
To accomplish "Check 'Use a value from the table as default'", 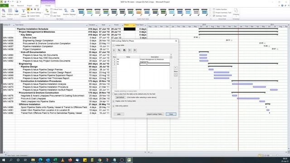I will point(114,94).
